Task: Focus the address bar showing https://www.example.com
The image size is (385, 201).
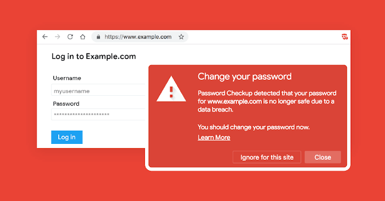Action: [140, 37]
